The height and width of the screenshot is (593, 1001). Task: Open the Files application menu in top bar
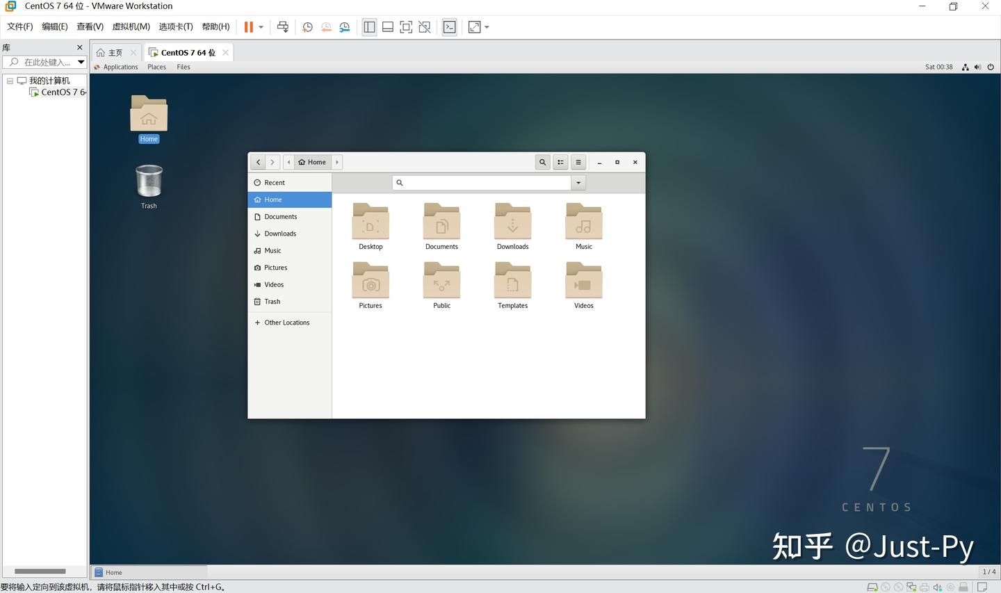click(x=184, y=67)
